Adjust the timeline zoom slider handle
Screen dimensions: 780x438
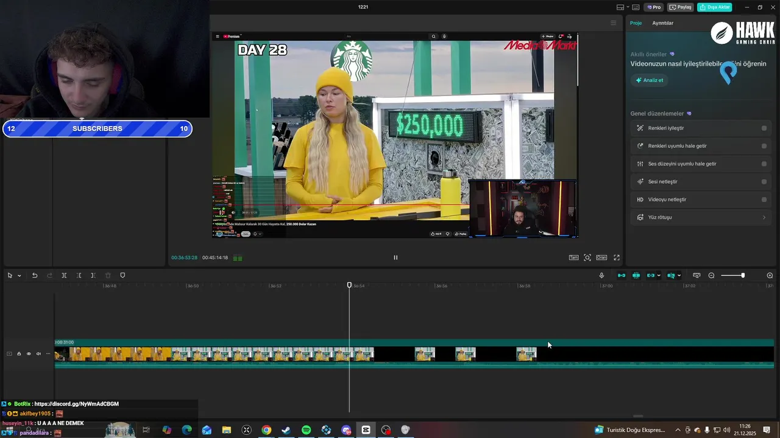pos(743,276)
